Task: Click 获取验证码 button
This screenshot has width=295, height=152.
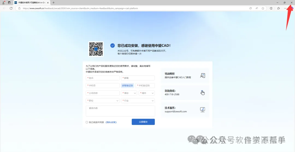Action: tap(127, 86)
